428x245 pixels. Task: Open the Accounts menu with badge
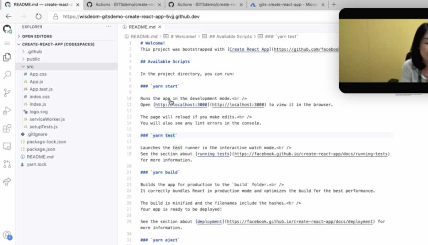(7, 235)
